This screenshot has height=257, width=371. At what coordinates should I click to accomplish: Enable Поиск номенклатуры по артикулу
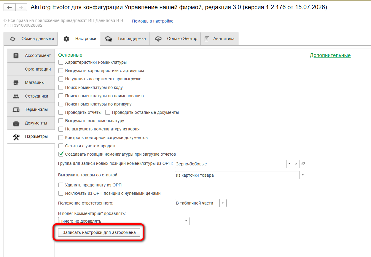[x=61, y=104]
